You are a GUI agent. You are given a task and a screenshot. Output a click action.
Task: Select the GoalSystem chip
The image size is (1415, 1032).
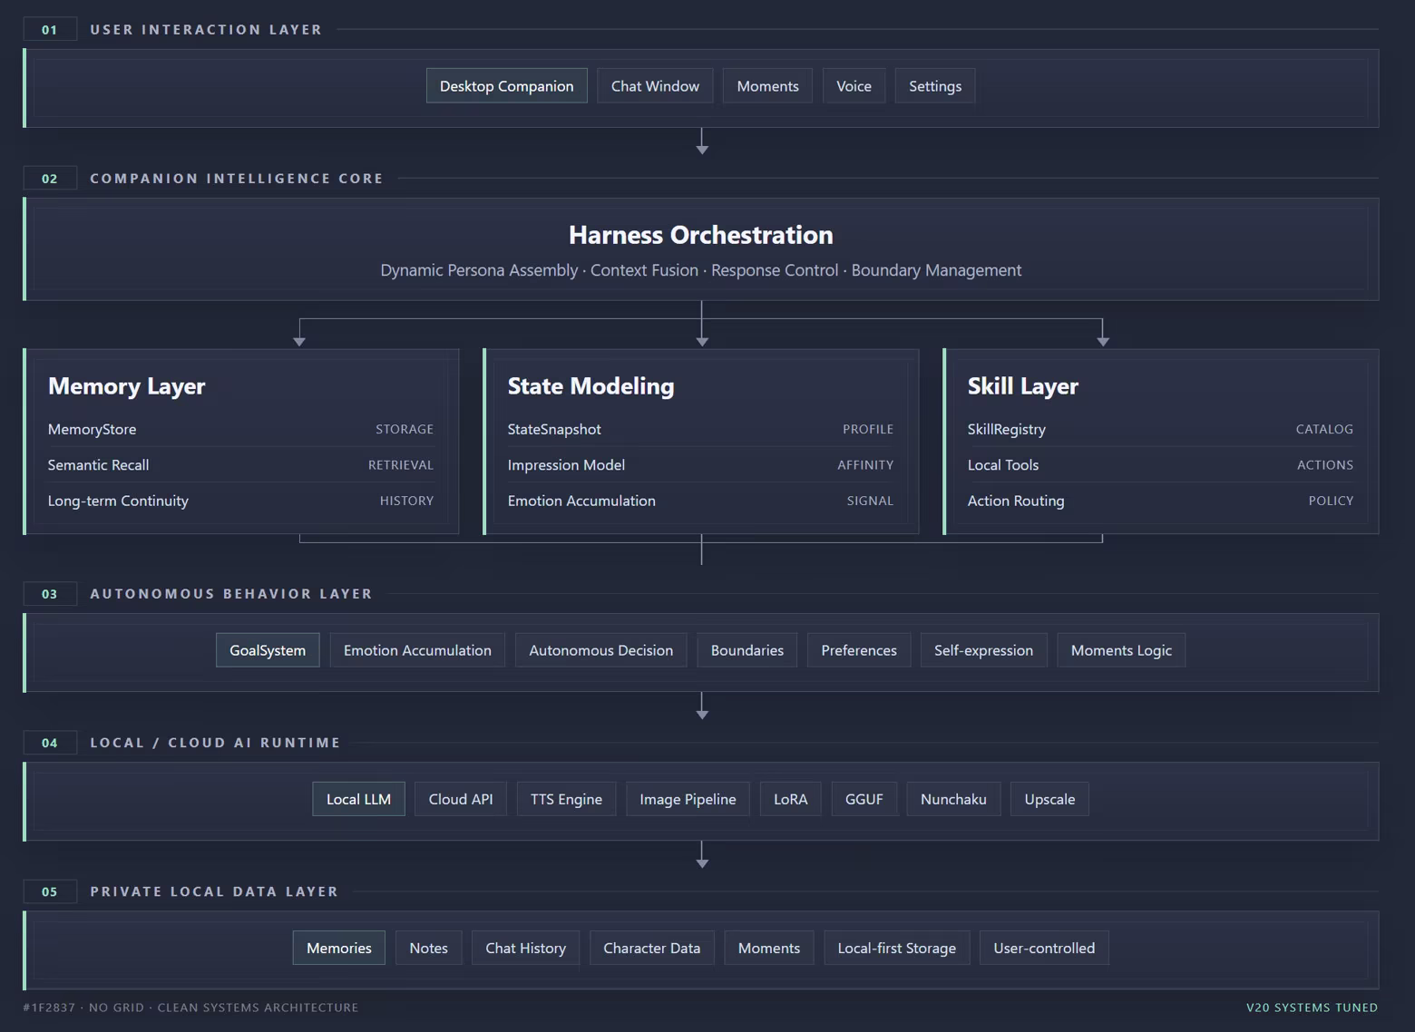268,650
